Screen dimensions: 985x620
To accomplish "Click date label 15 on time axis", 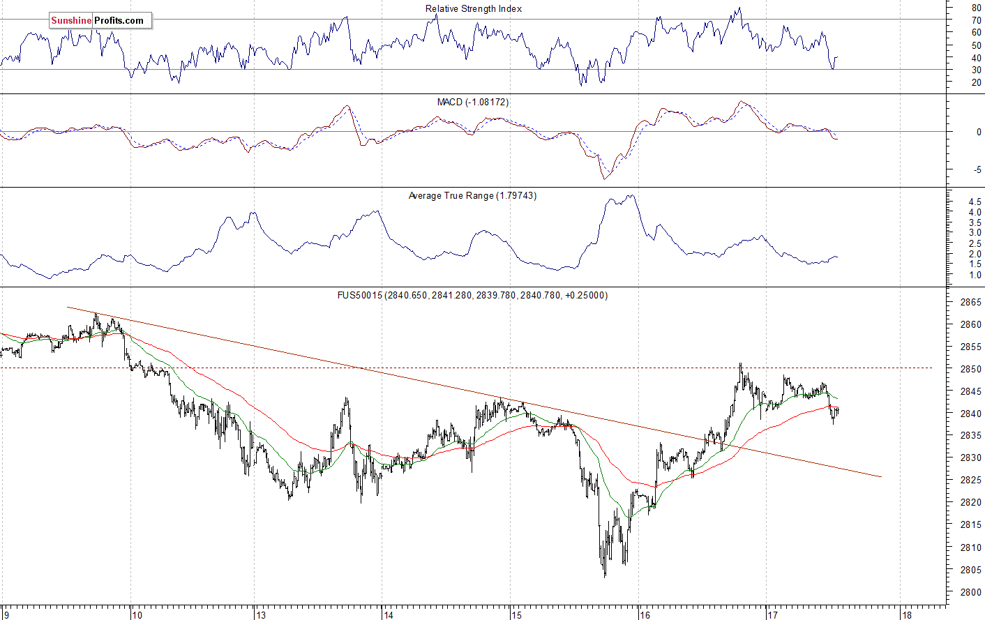I will pyautogui.click(x=516, y=615).
